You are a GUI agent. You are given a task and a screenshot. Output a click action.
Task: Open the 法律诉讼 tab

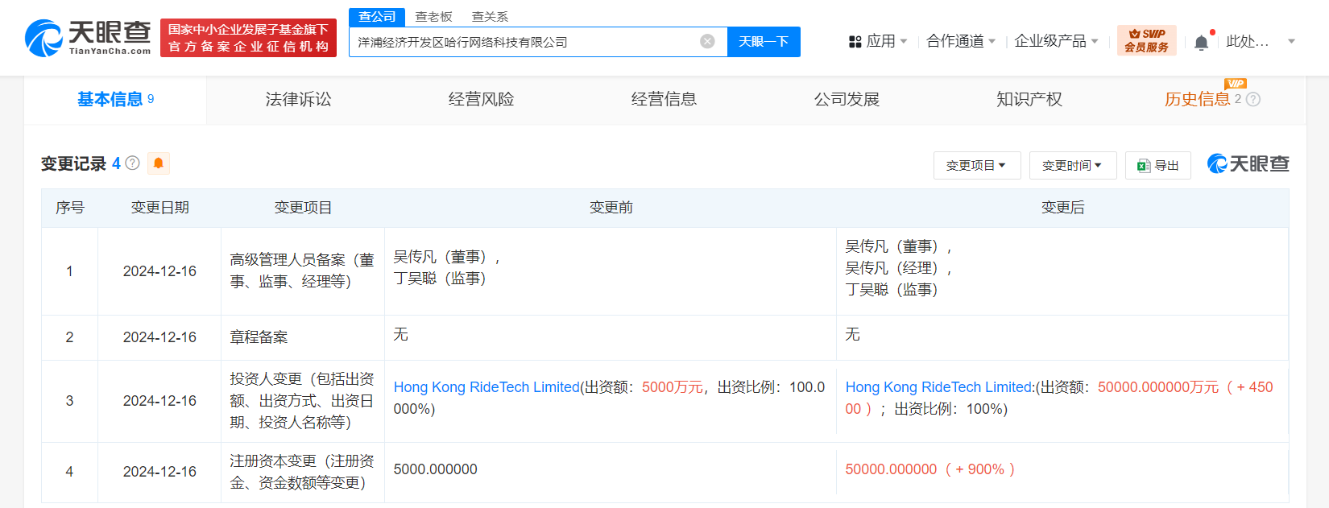coord(298,100)
